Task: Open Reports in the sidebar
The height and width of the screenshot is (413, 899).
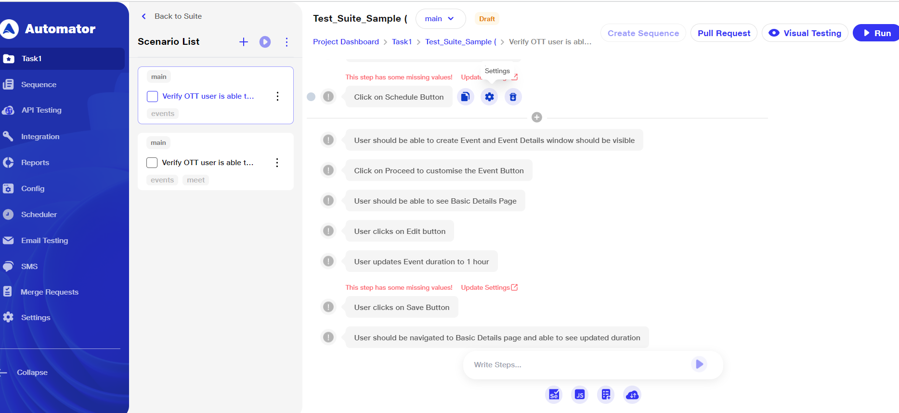Action: tap(35, 163)
